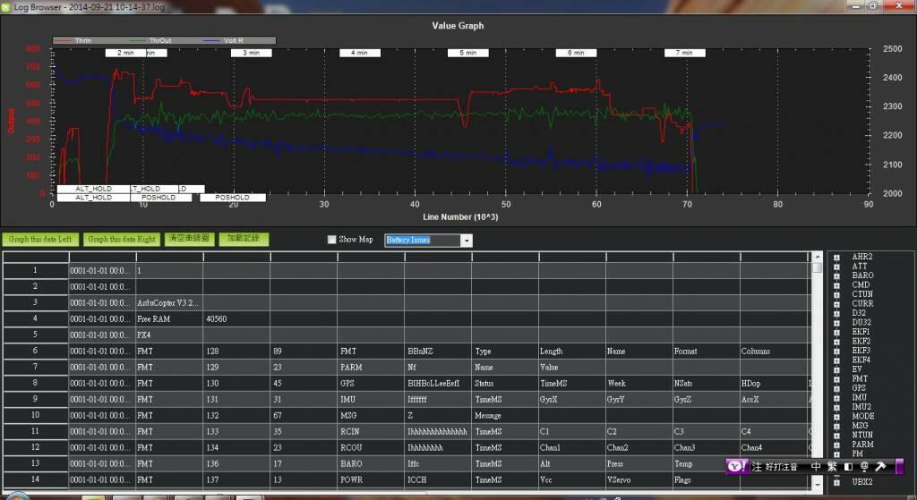Click the table scrollbar up arrow
The image size is (917, 500).
point(817,257)
